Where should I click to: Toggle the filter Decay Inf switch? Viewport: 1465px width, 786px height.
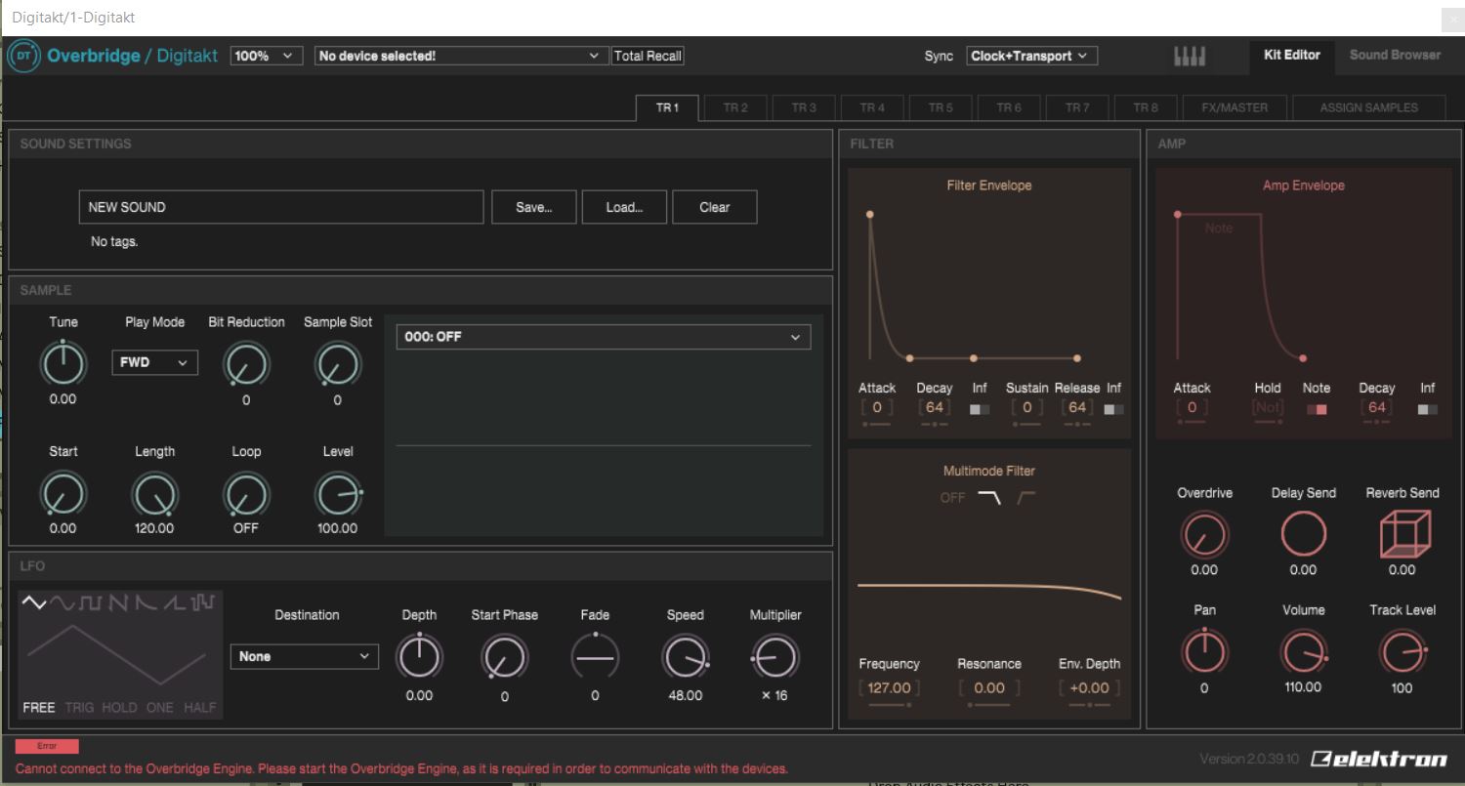(980, 409)
